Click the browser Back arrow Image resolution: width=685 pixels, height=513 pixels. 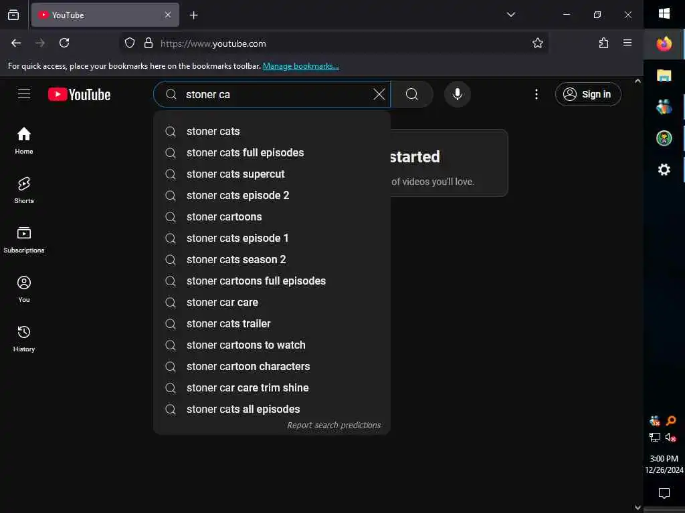click(16, 43)
